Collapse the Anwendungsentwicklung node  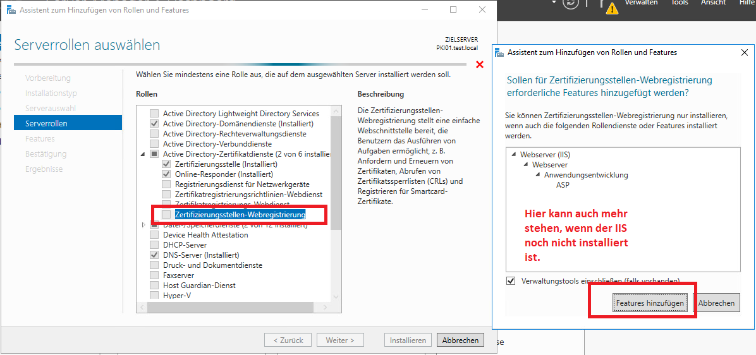point(538,175)
